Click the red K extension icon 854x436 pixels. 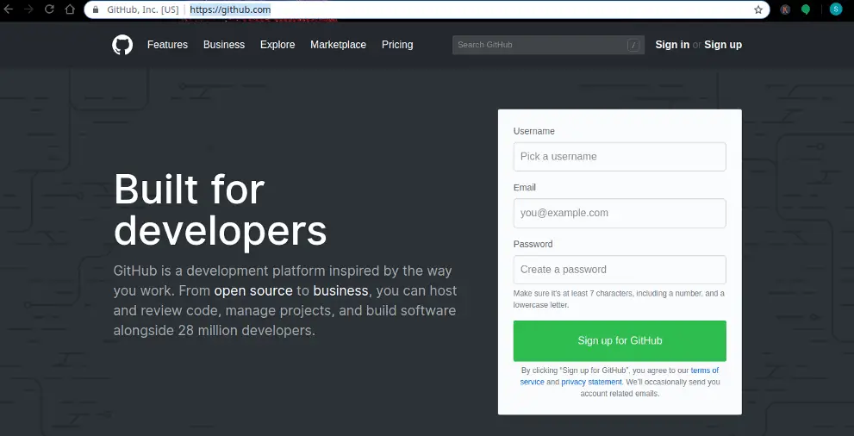click(x=785, y=9)
